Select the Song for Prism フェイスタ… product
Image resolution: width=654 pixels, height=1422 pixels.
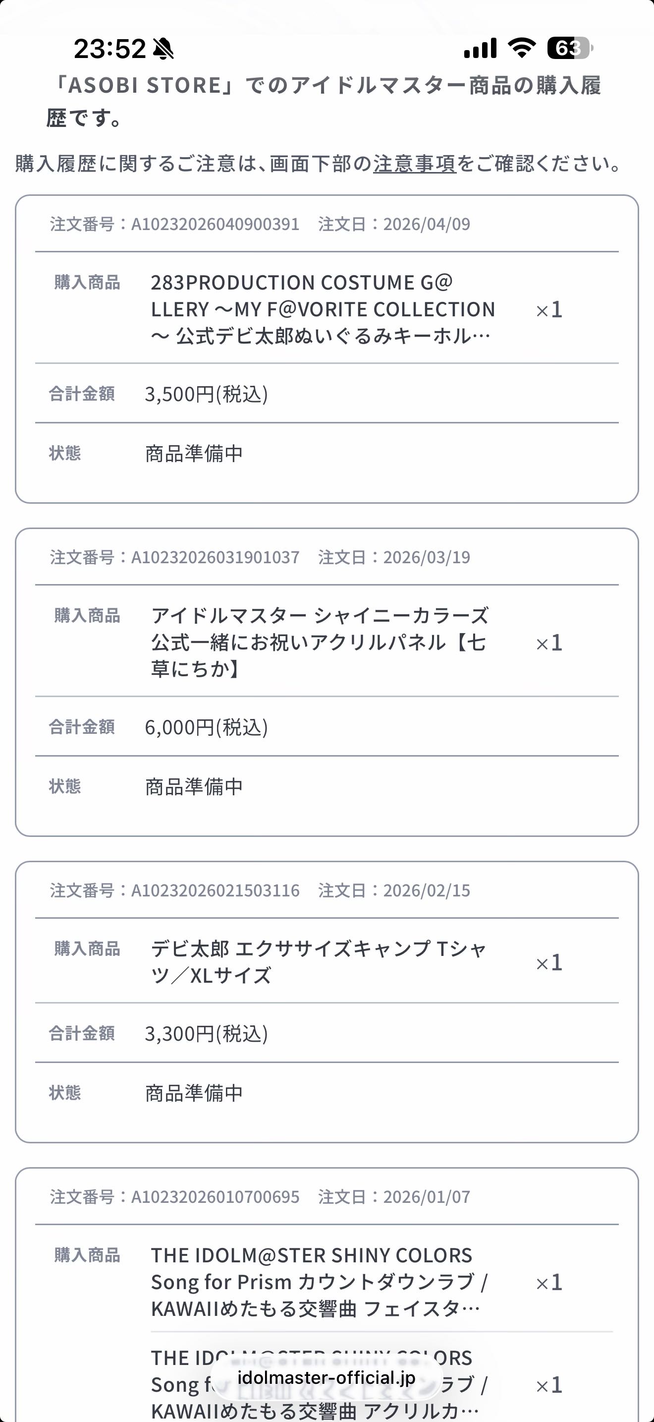319,1281
